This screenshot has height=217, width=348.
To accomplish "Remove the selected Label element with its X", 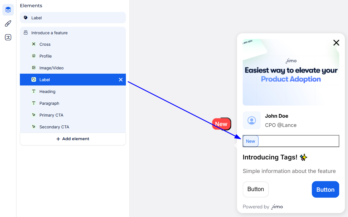I will pyautogui.click(x=121, y=80).
